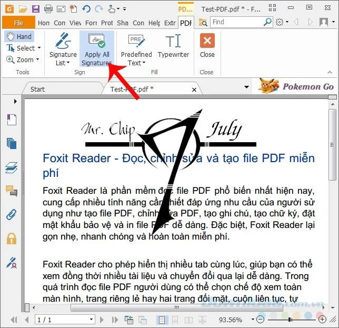The height and width of the screenshot is (328, 339).
Task: Enable single page view mode
Action: tap(162, 320)
